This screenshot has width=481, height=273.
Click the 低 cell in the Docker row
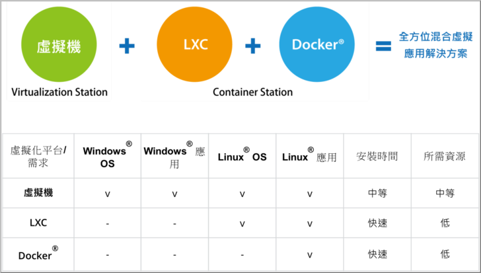[x=445, y=254]
